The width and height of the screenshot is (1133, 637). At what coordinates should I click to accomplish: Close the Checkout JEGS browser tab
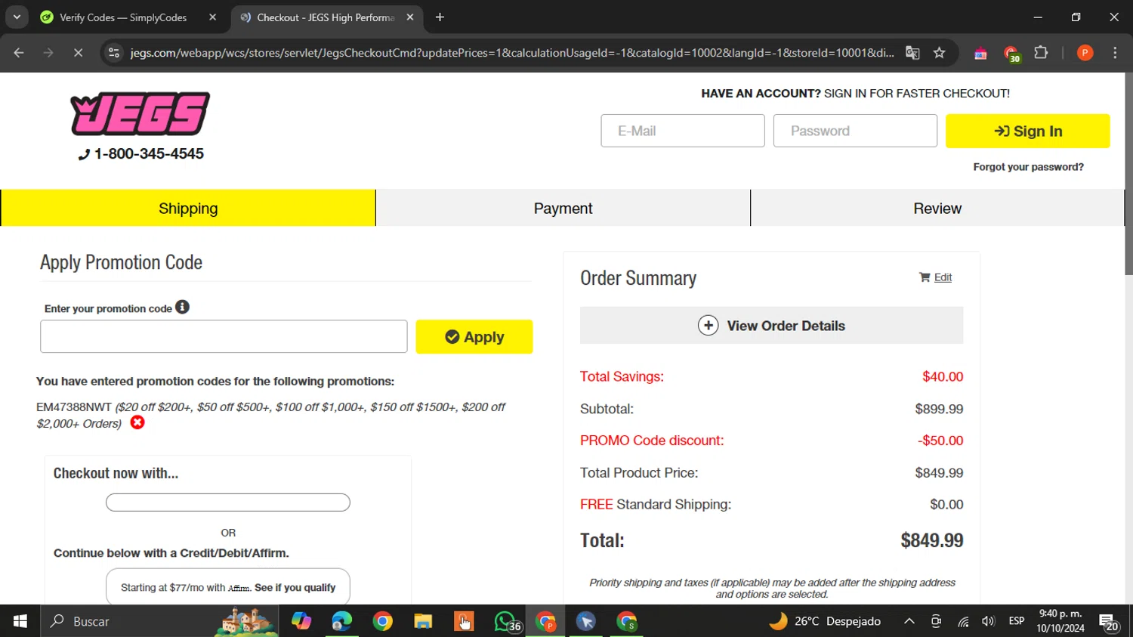410,17
